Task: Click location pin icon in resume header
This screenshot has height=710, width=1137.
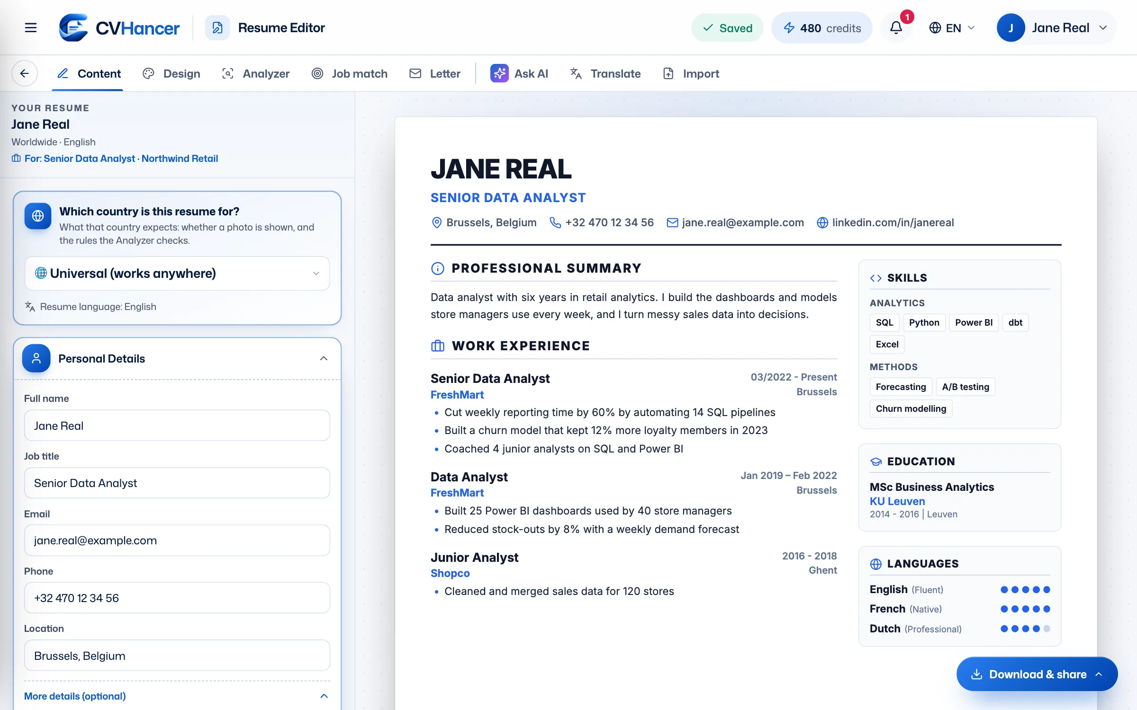Action: pos(437,222)
